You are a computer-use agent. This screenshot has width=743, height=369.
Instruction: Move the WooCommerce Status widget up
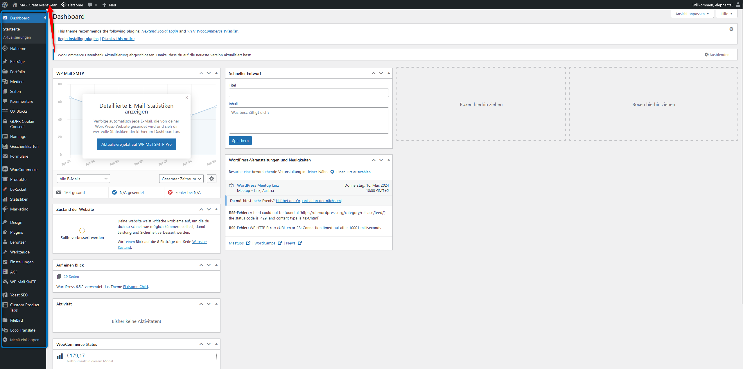(201, 344)
